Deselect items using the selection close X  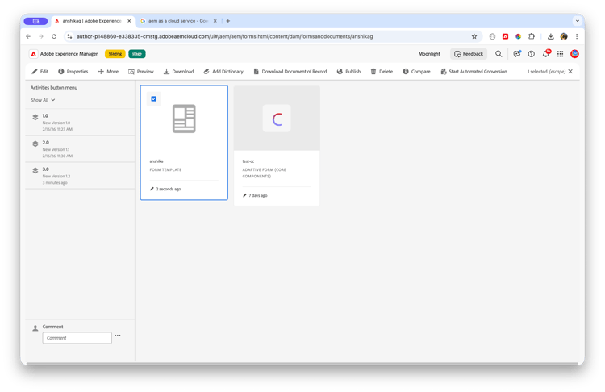[x=570, y=71]
